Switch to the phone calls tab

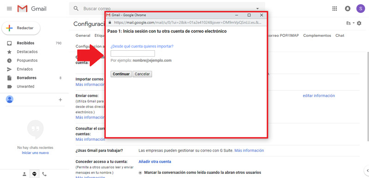pyautogui.click(x=44, y=174)
